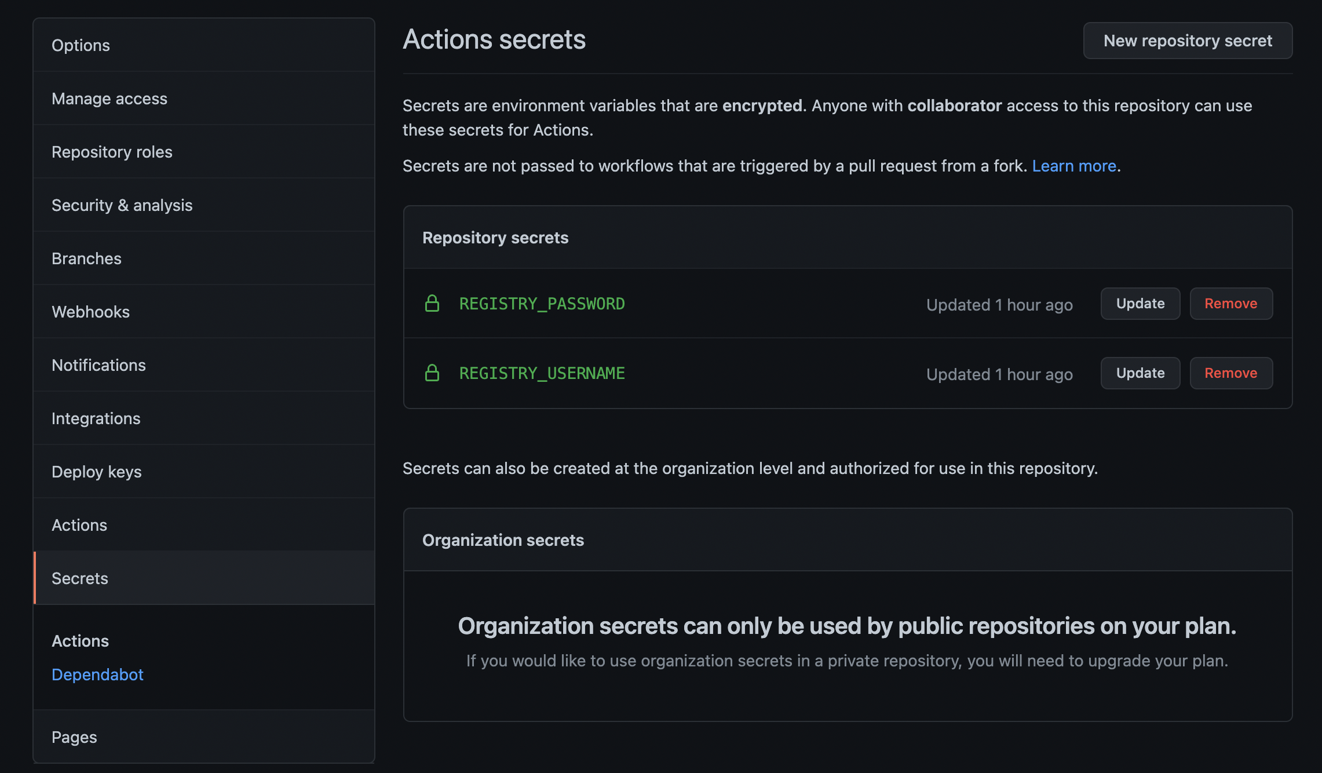Image resolution: width=1322 pixels, height=773 pixels.
Task: Remove the REGISTRY_USERNAME secret
Action: tap(1231, 373)
